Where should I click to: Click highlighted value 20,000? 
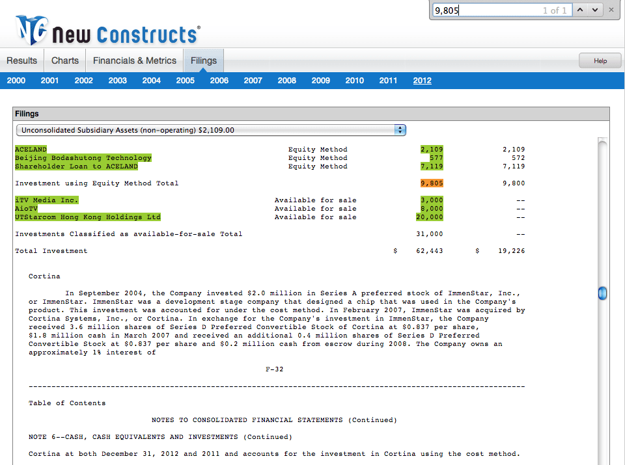pos(429,217)
